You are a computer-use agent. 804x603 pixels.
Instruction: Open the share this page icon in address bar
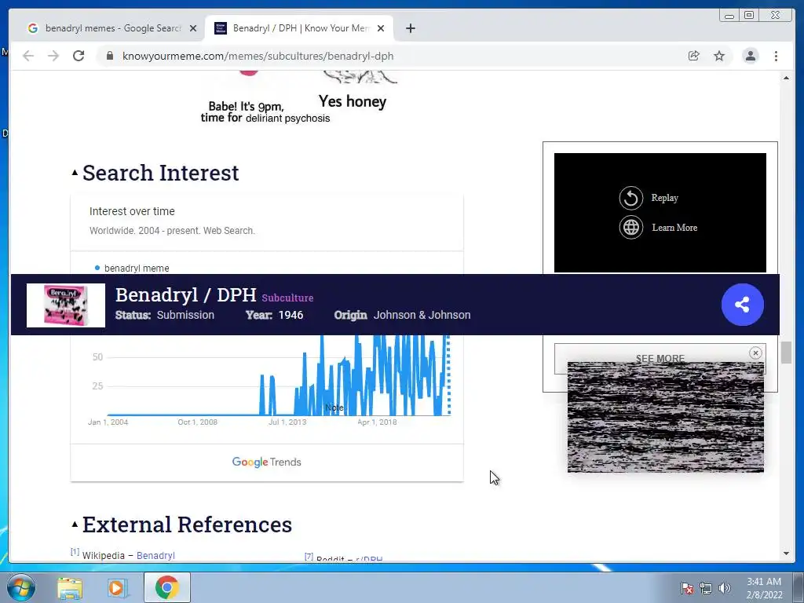tap(694, 56)
